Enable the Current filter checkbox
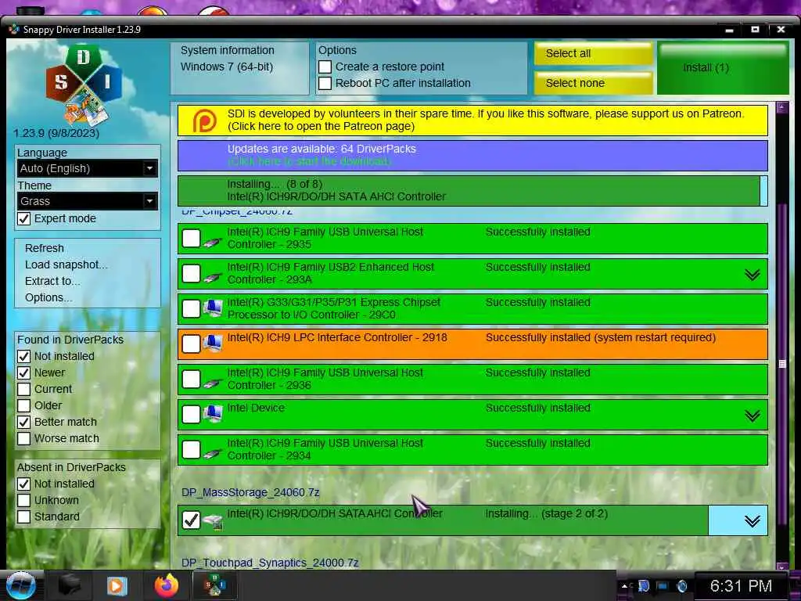The width and height of the screenshot is (801, 601). (x=24, y=389)
